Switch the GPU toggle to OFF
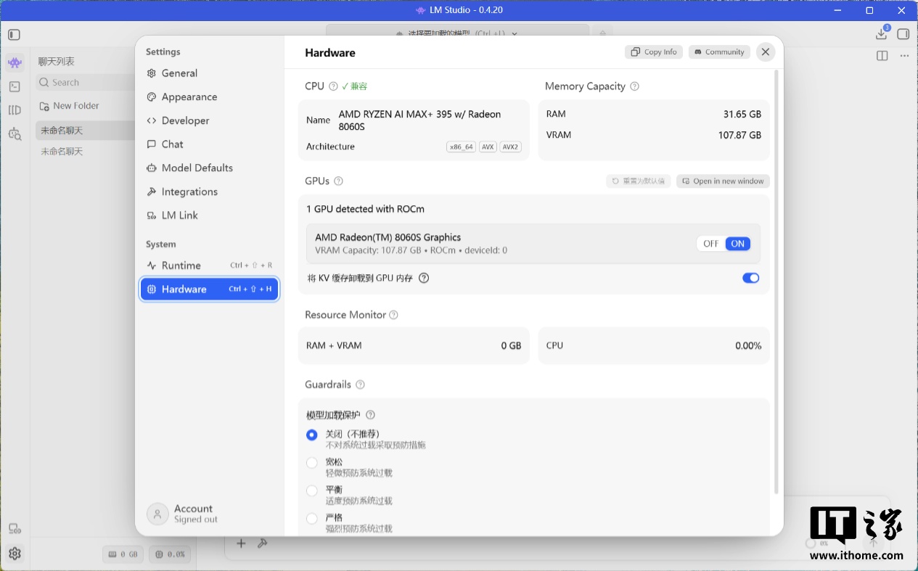This screenshot has width=918, height=571. [x=710, y=244]
